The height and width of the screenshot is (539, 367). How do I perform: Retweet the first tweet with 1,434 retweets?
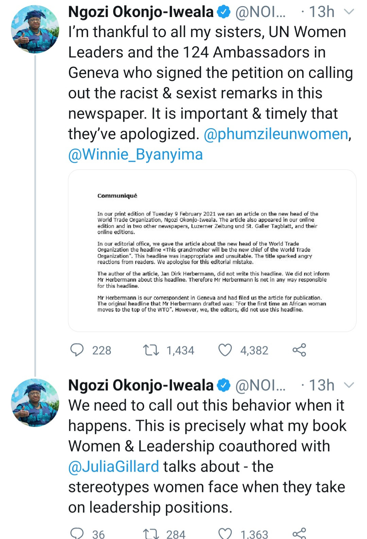tap(151, 350)
